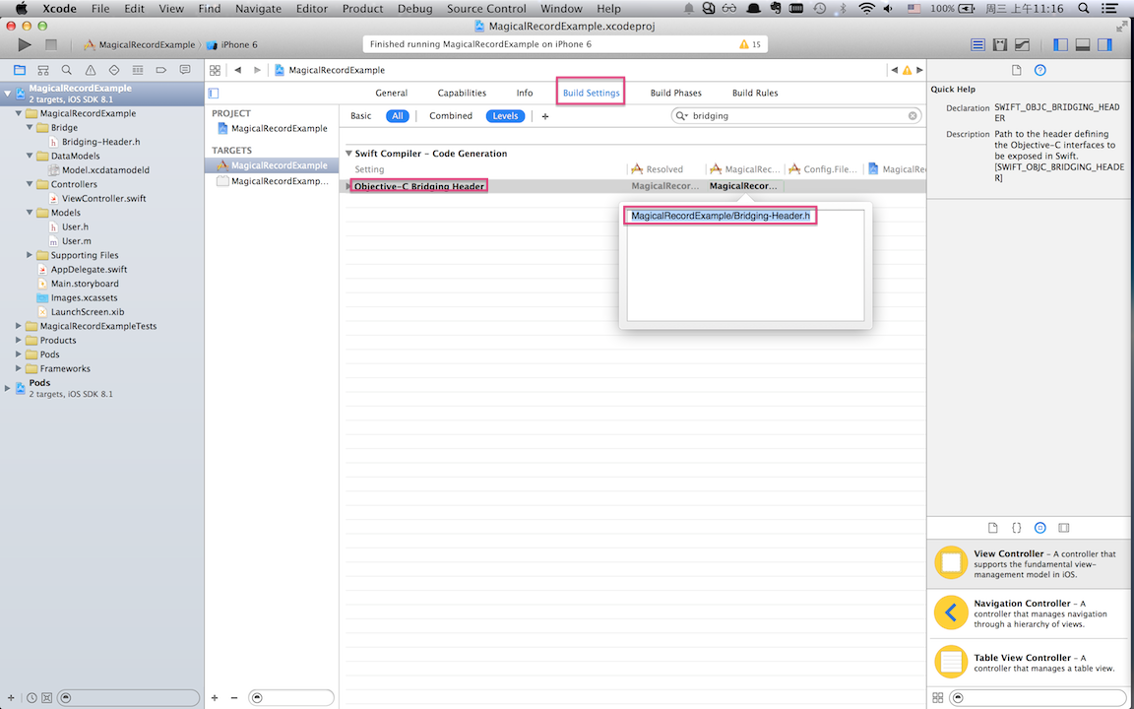Viewport: 1134px width, 709px height.
Task: Expand the MagicalRecordExampleTests group
Action: pyautogui.click(x=19, y=326)
